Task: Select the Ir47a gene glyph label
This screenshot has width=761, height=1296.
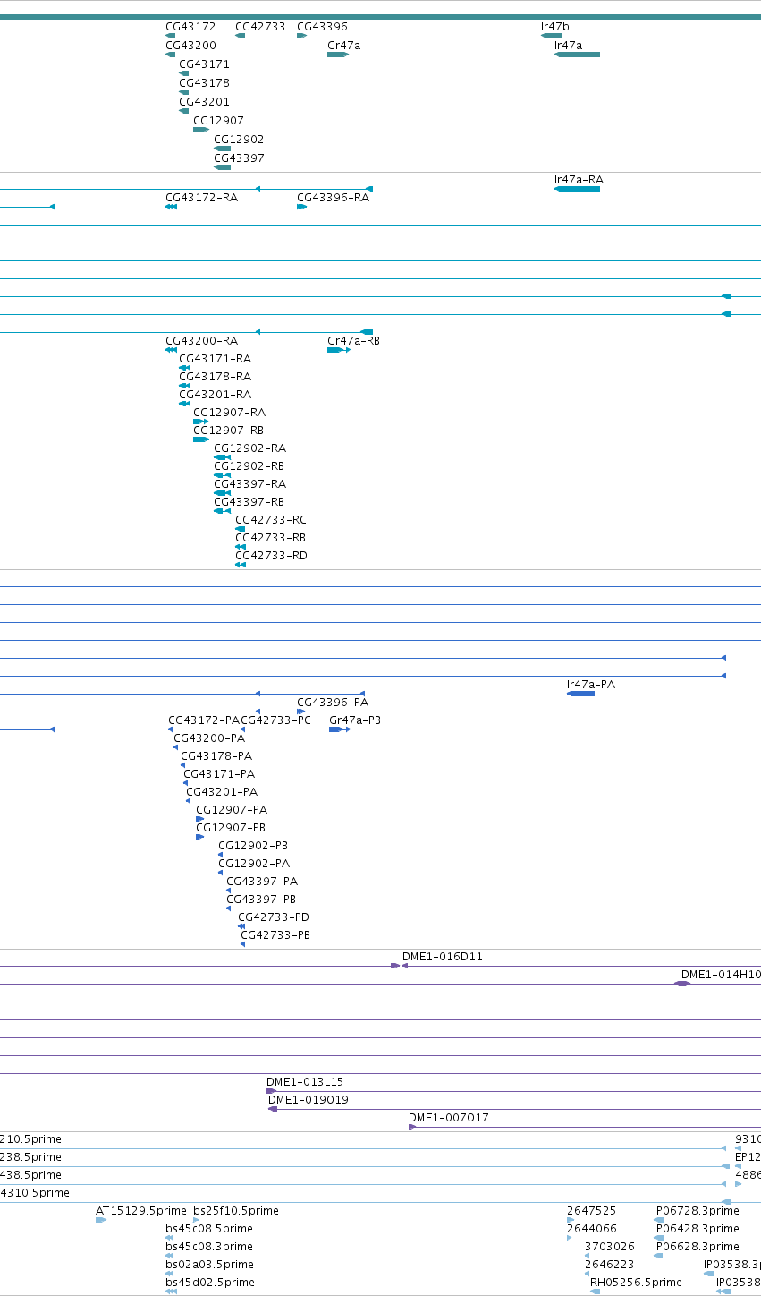Action: (x=568, y=46)
